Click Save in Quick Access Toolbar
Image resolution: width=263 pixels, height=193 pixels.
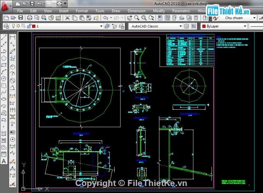[x=32, y=4]
